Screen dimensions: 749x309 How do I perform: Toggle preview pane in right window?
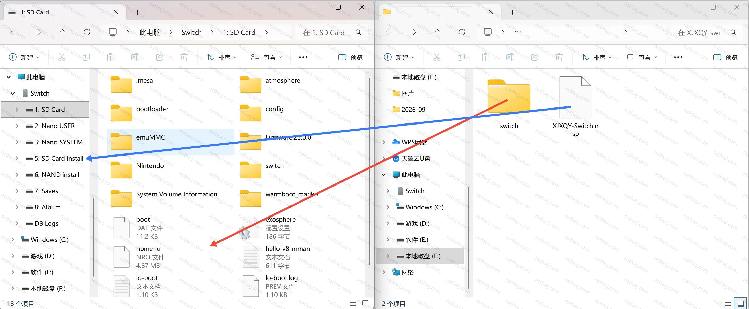pyautogui.click(x=725, y=57)
